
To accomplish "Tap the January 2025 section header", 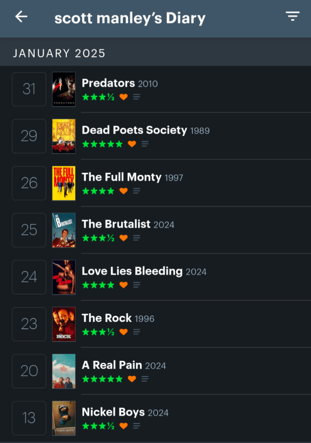I will click(59, 53).
